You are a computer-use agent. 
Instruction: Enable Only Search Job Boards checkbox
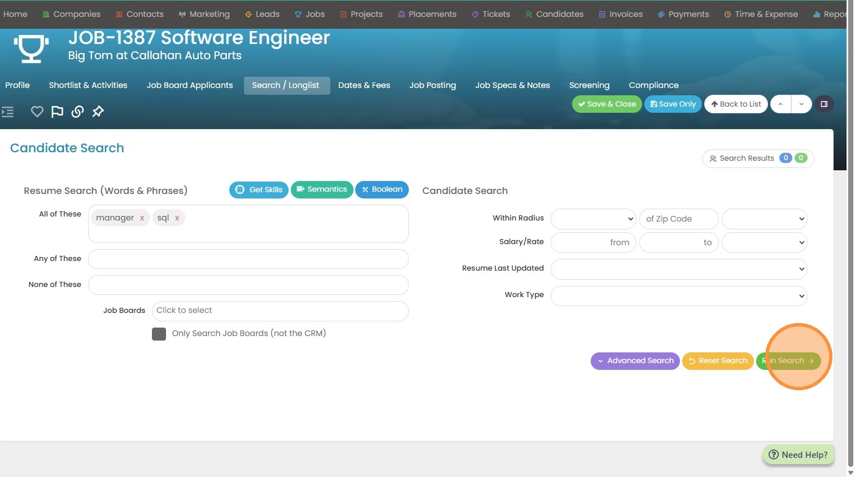[159, 334]
